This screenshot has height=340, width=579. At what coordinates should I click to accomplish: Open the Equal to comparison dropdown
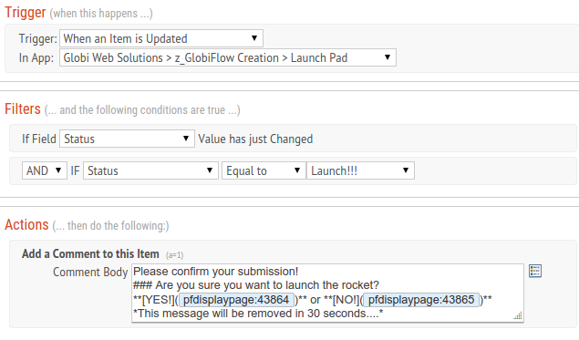(264, 170)
